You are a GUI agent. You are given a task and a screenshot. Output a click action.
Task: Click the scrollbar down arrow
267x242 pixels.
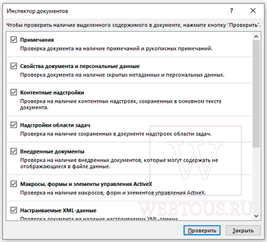pos(256,216)
